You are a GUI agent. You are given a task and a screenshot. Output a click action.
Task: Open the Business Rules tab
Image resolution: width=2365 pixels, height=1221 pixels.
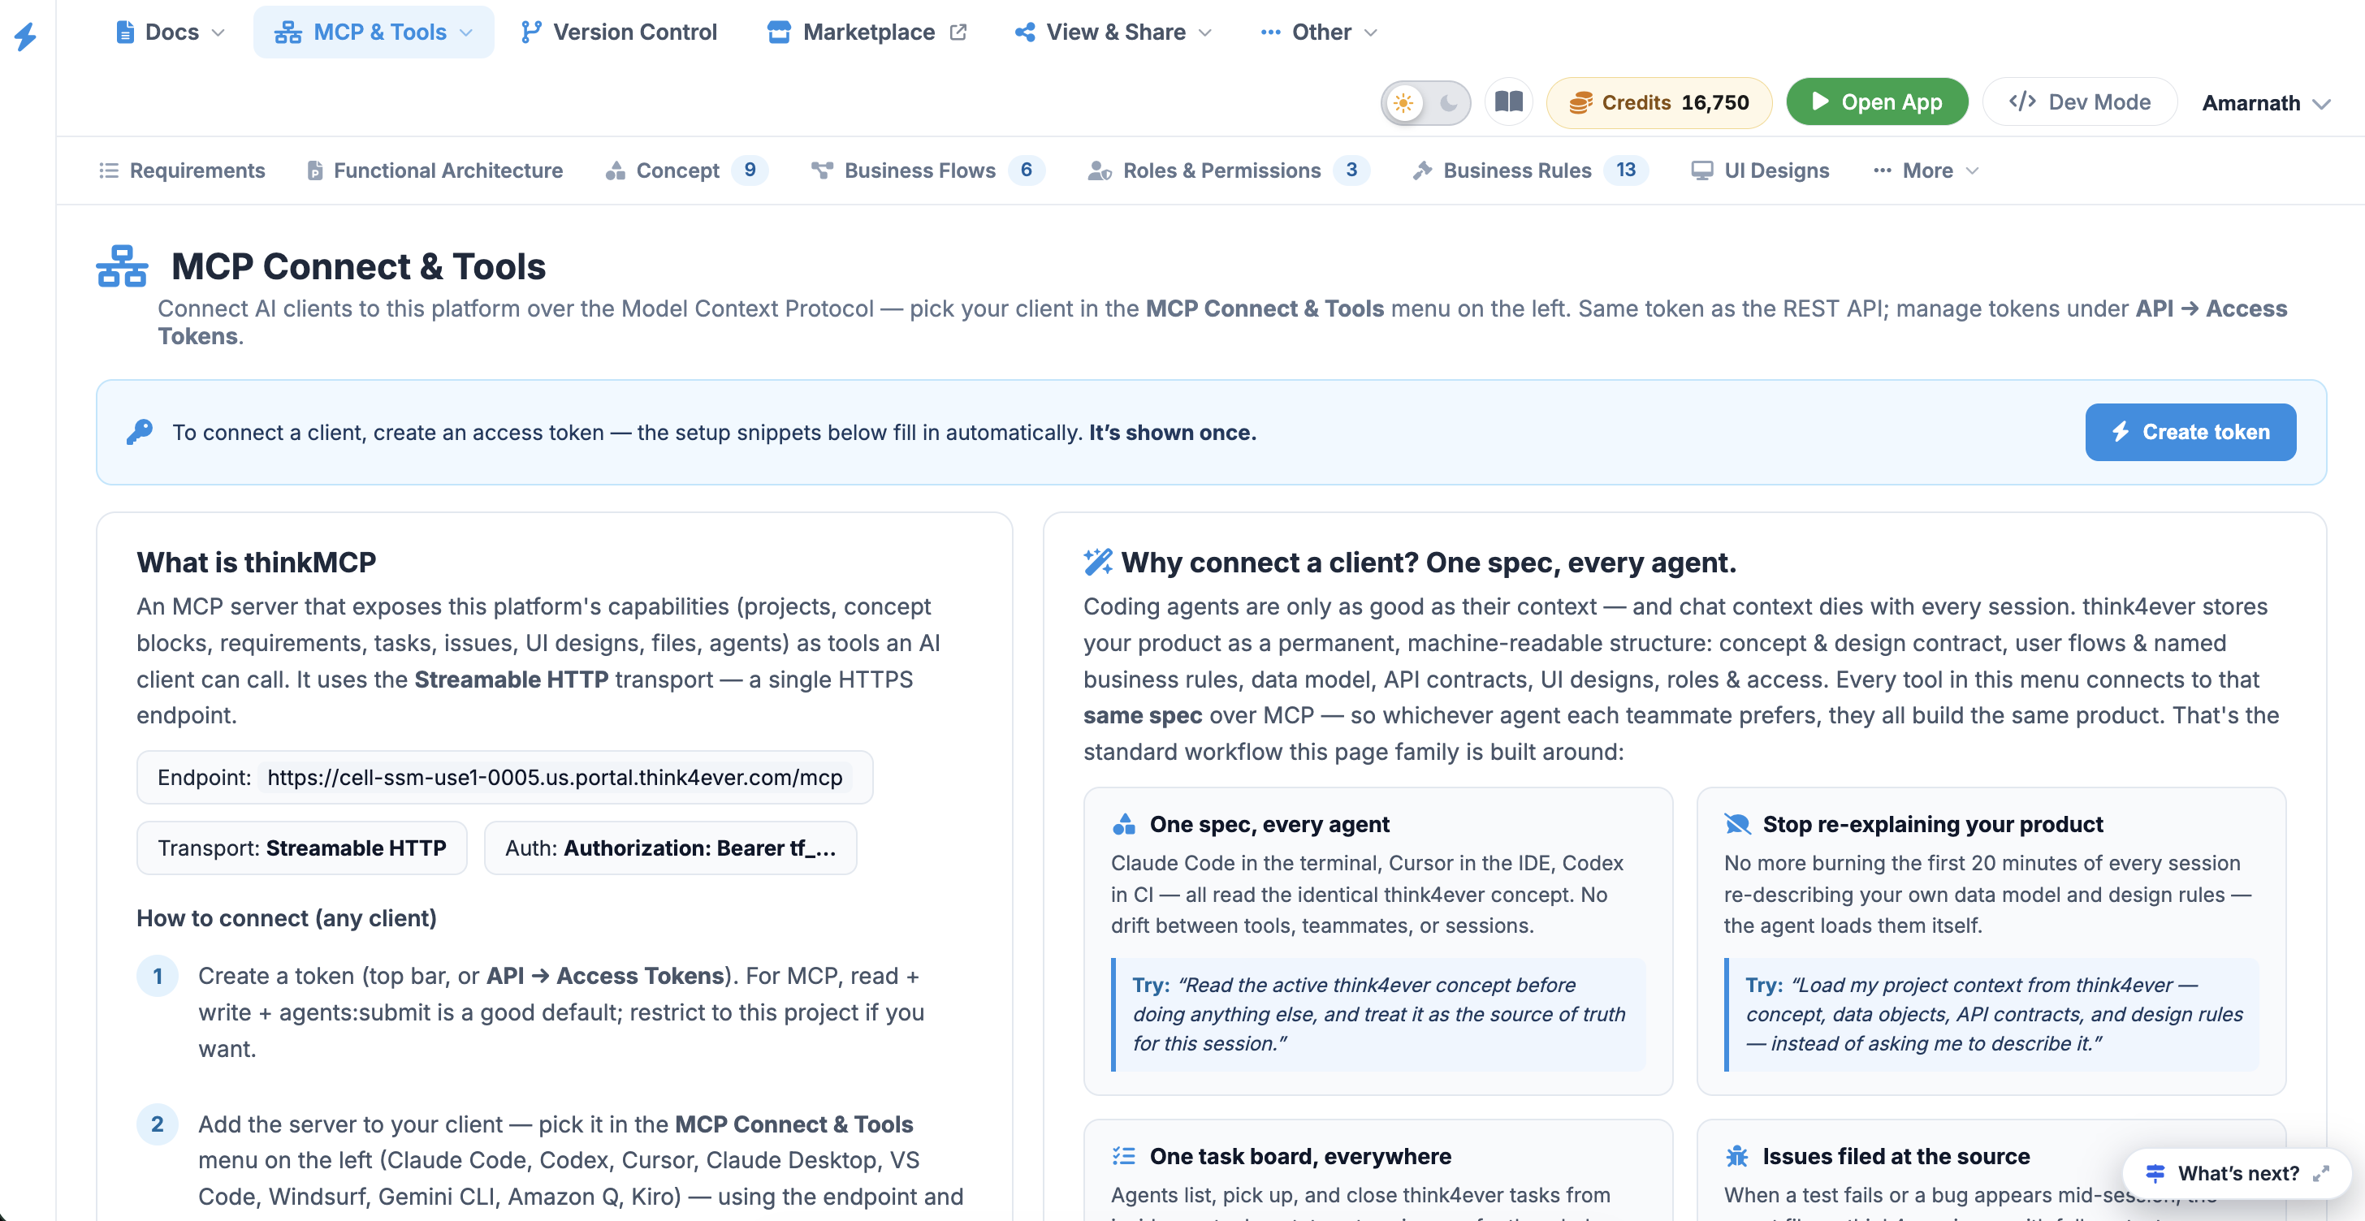pyautogui.click(x=1530, y=170)
